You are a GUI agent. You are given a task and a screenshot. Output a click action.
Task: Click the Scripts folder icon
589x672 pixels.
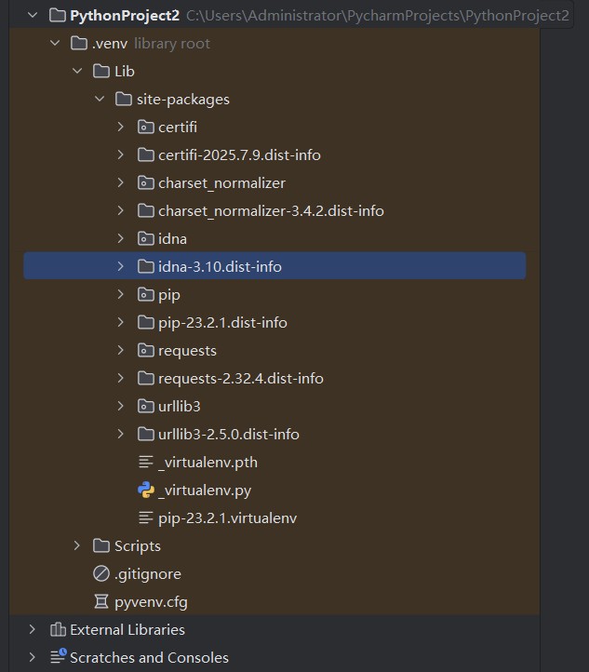tap(101, 545)
